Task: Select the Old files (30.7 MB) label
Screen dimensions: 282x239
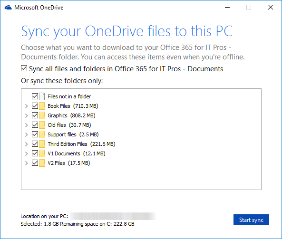Action: coord(69,125)
